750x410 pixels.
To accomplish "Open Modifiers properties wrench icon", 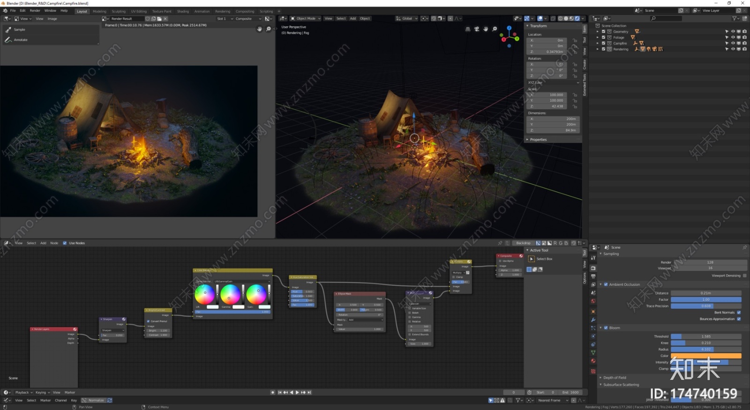I will (x=593, y=320).
